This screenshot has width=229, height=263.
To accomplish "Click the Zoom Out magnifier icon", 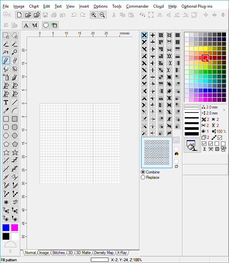I will click(102, 15).
